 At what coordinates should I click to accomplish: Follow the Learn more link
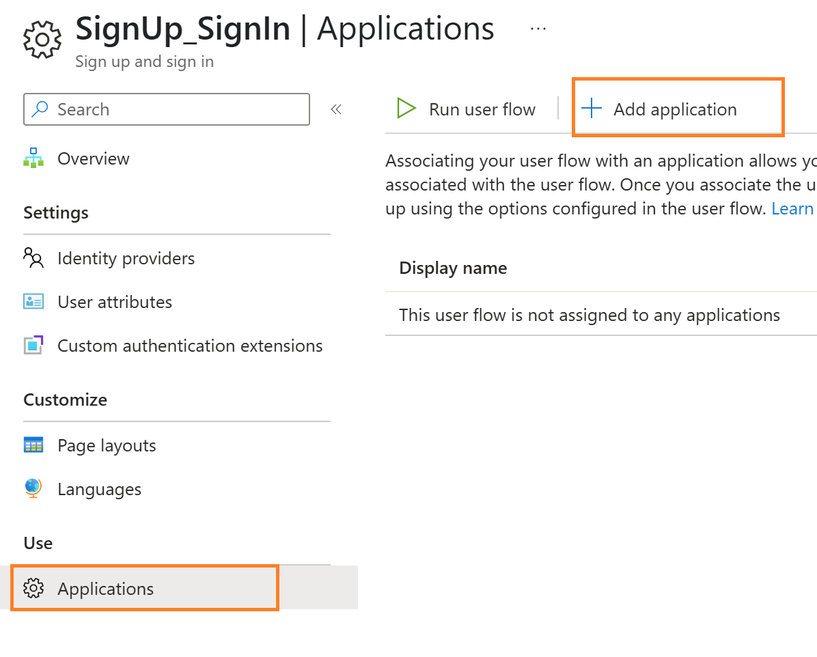pyautogui.click(x=793, y=208)
